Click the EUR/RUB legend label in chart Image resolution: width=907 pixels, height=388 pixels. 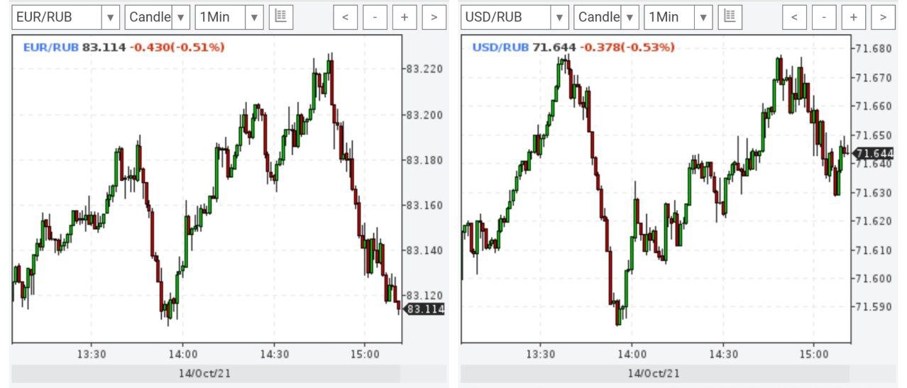pos(51,48)
